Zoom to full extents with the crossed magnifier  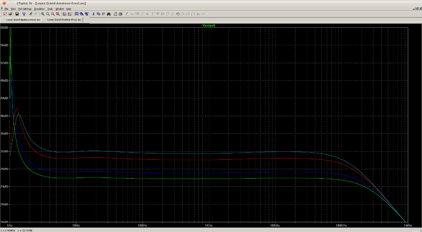click(58, 14)
